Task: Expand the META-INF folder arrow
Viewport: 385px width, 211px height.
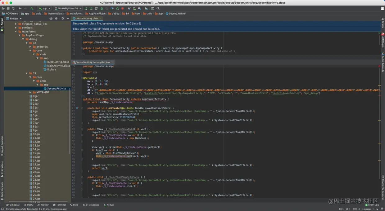Action: pyautogui.click(x=30, y=92)
